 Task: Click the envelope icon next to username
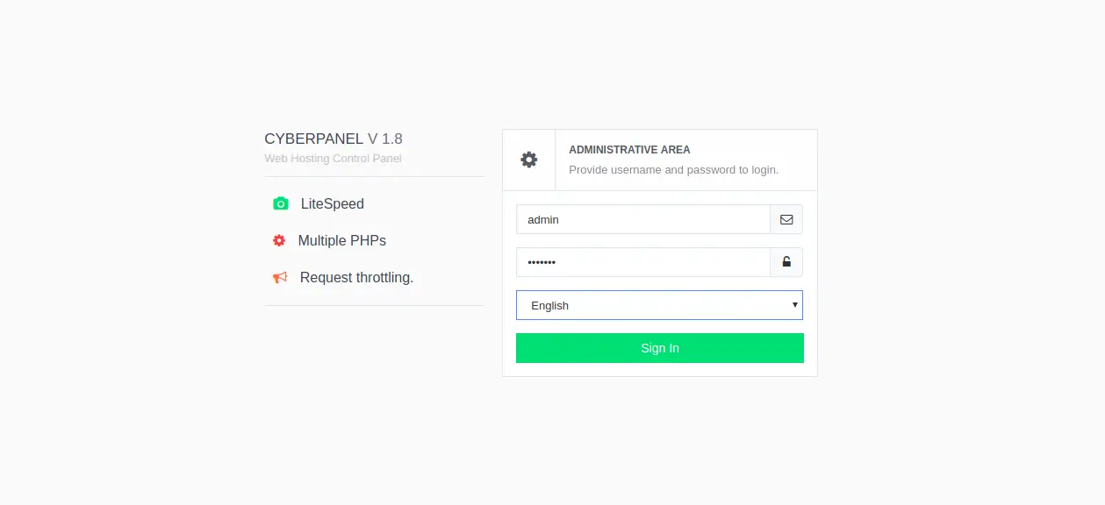[786, 219]
